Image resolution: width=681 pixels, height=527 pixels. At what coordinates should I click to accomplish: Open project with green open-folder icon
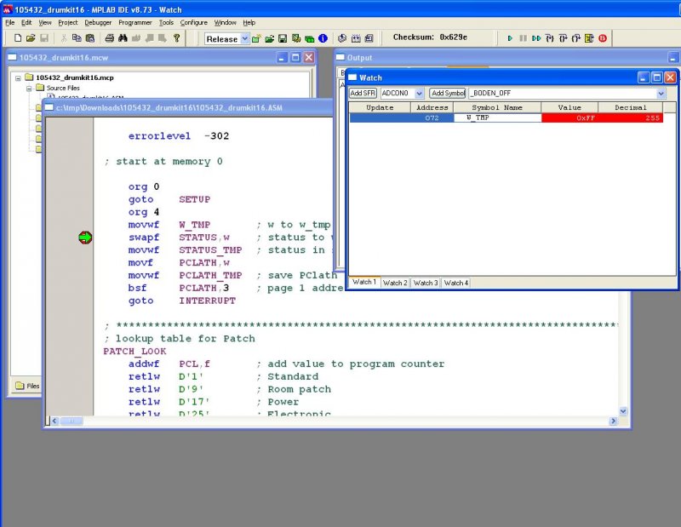269,38
